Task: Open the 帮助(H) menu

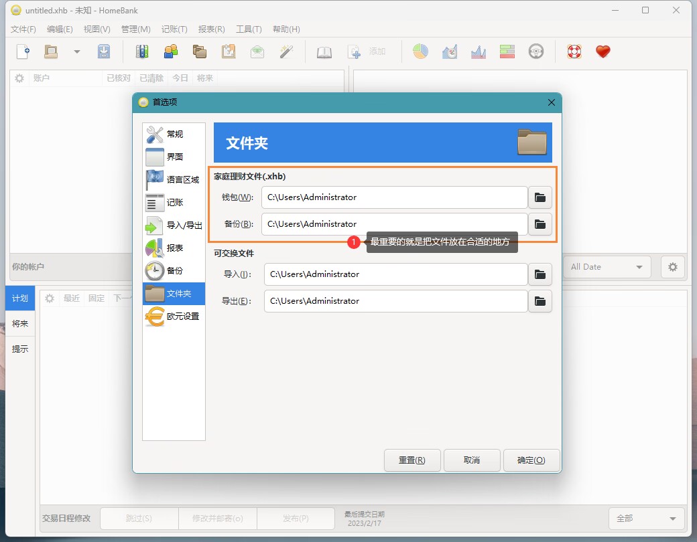Action: pyautogui.click(x=286, y=29)
